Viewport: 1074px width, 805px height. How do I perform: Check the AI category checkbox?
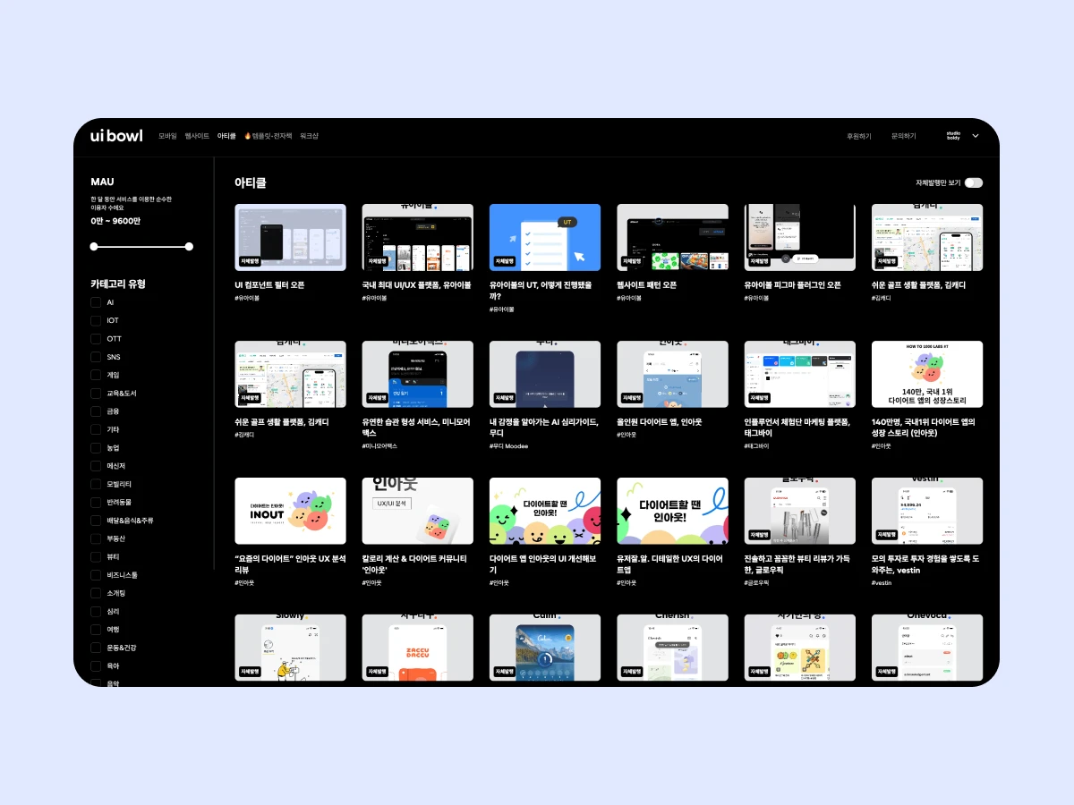pyautogui.click(x=96, y=302)
